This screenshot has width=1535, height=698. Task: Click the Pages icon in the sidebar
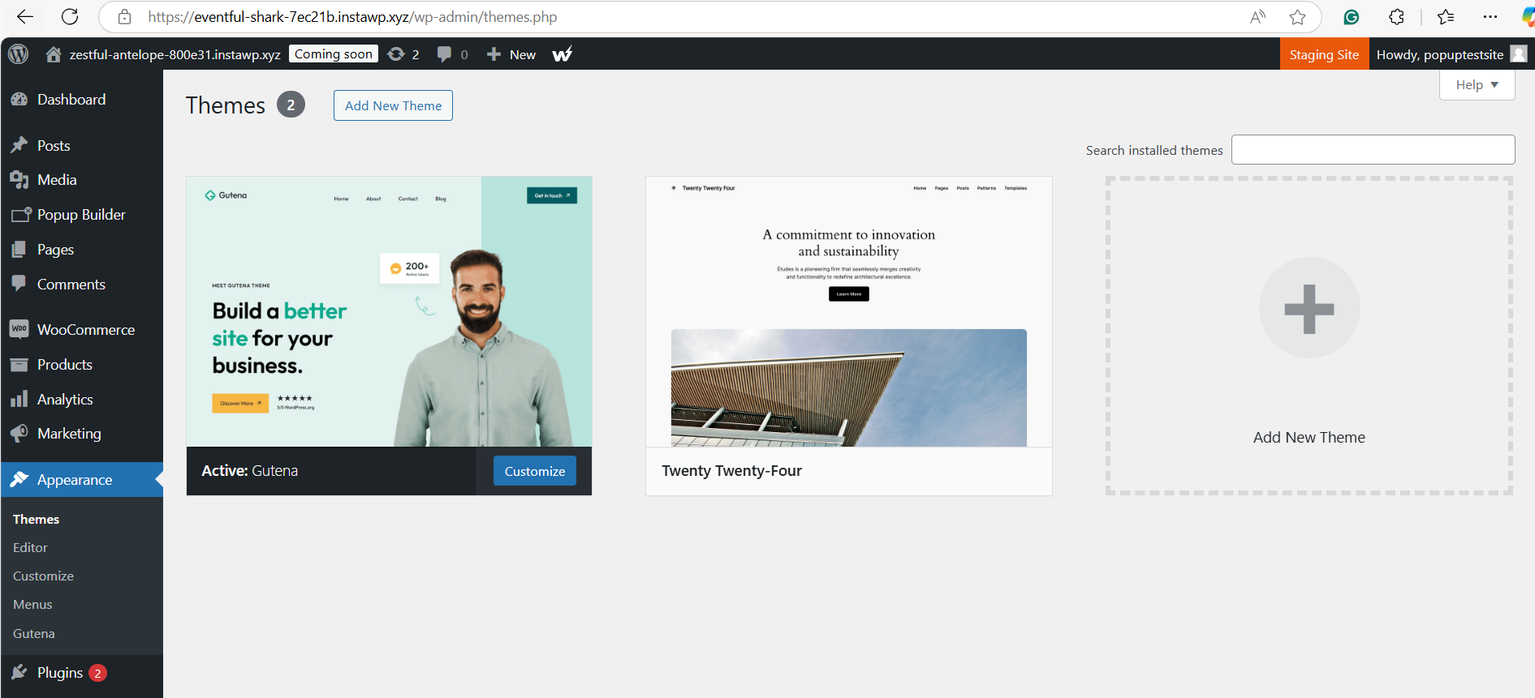point(19,250)
